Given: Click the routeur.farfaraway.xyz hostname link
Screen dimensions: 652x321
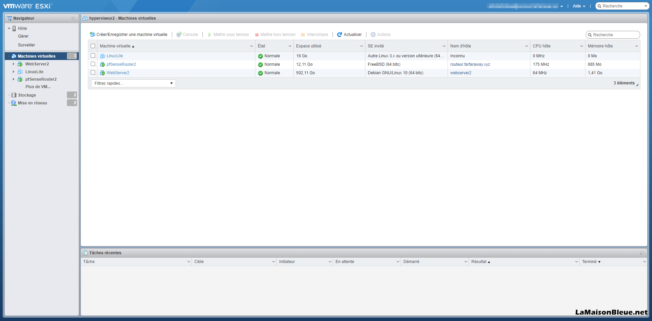Looking at the screenshot, I should pos(470,64).
